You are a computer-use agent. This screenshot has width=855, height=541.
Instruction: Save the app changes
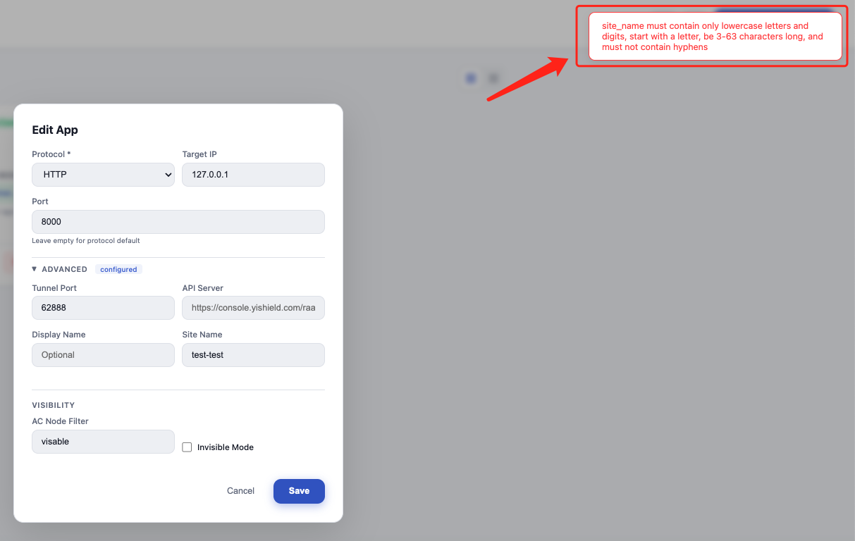pyautogui.click(x=299, y=491)
